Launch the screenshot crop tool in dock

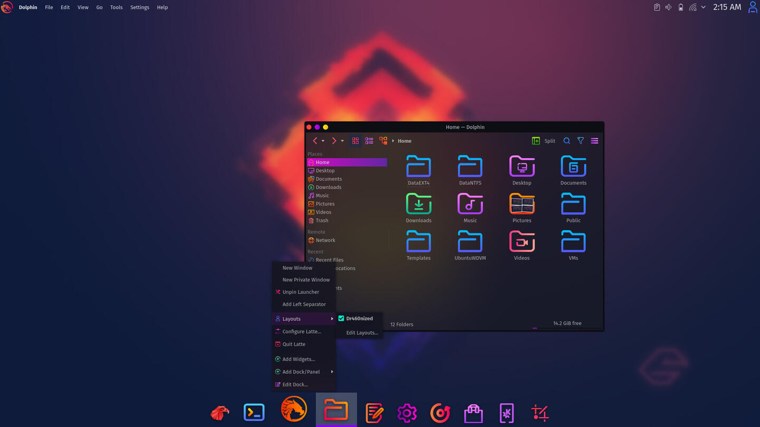click(540, 413)
